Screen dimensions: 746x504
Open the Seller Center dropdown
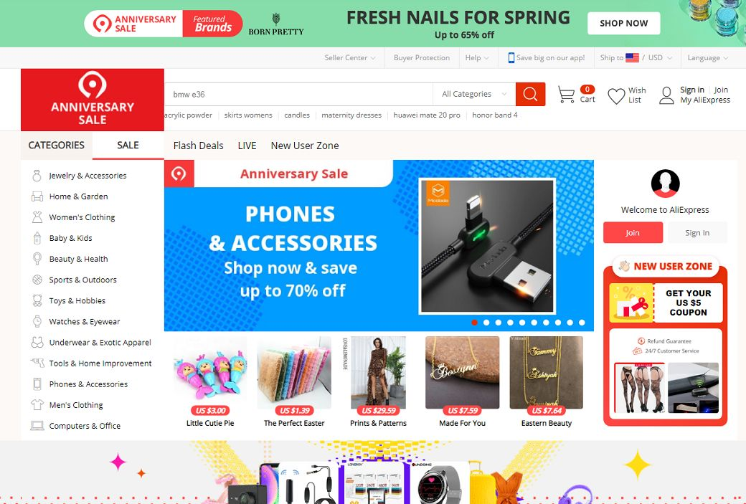[350, 57]
